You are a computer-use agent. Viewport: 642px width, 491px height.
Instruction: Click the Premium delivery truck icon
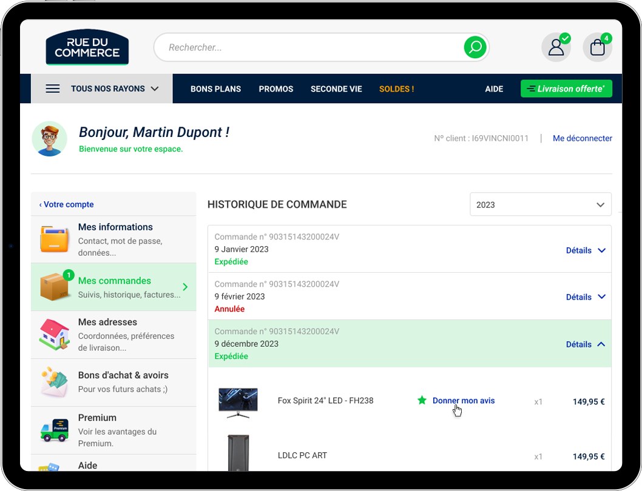(55, 430)
